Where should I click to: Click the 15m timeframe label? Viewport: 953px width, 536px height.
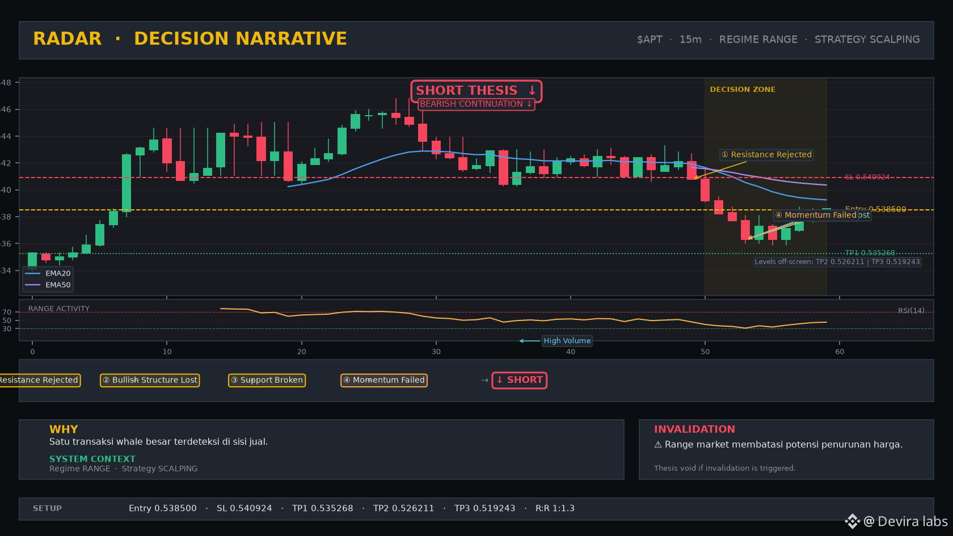click(x=690, y=39)
